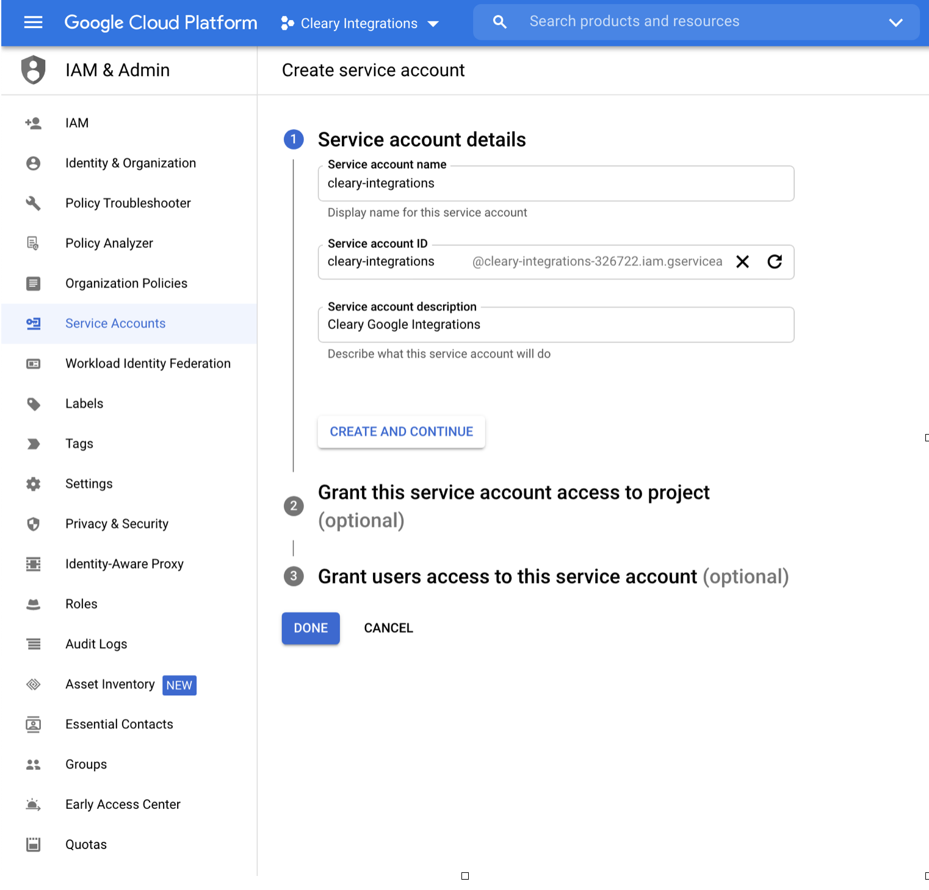
Task: Open Policy Analyzer from sidebar
Action: [129, 244]
